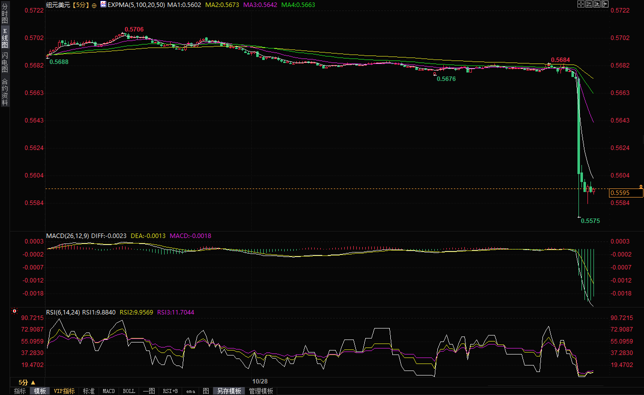Click the panel export arrow icon

coord(605,4)
